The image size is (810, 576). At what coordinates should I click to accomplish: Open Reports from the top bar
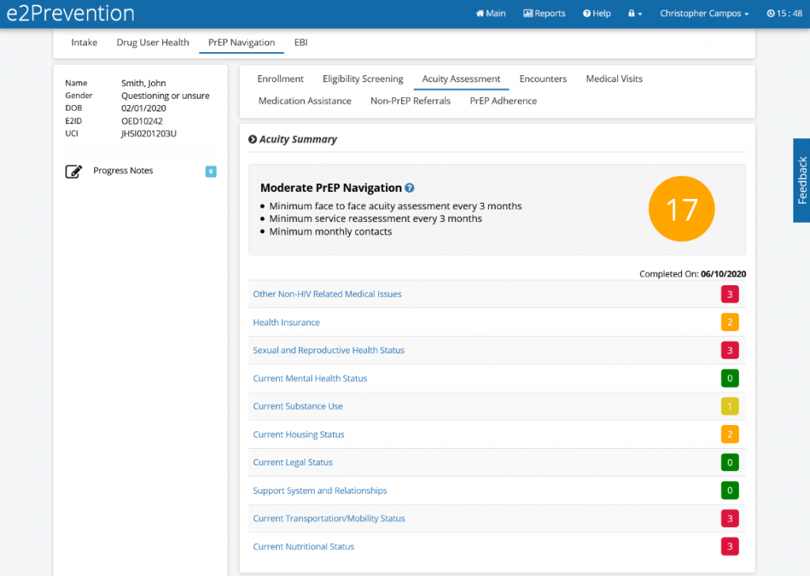[544, 13]
